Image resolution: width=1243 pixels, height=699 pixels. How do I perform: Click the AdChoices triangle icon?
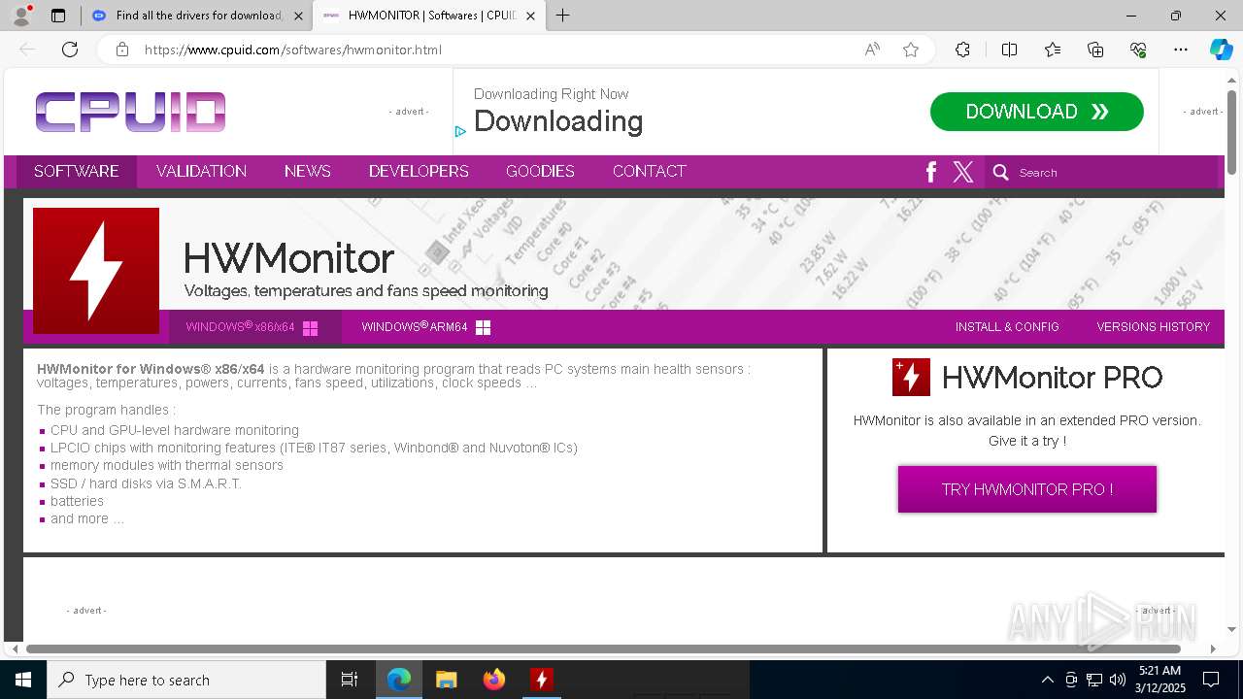pyautogui.click(x=460, y=131)
